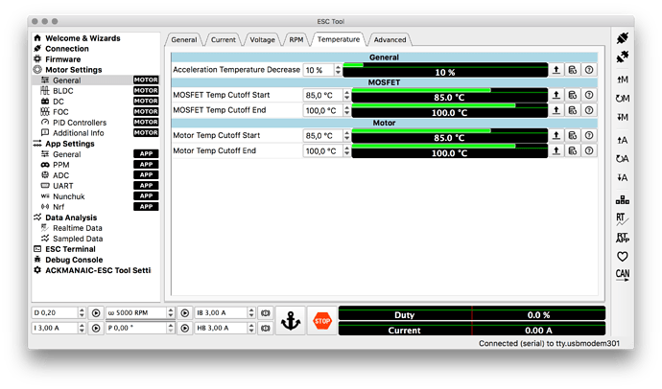Click brake button next to IB 3,00 A
The image size is (662, 389).
point(266,313)
